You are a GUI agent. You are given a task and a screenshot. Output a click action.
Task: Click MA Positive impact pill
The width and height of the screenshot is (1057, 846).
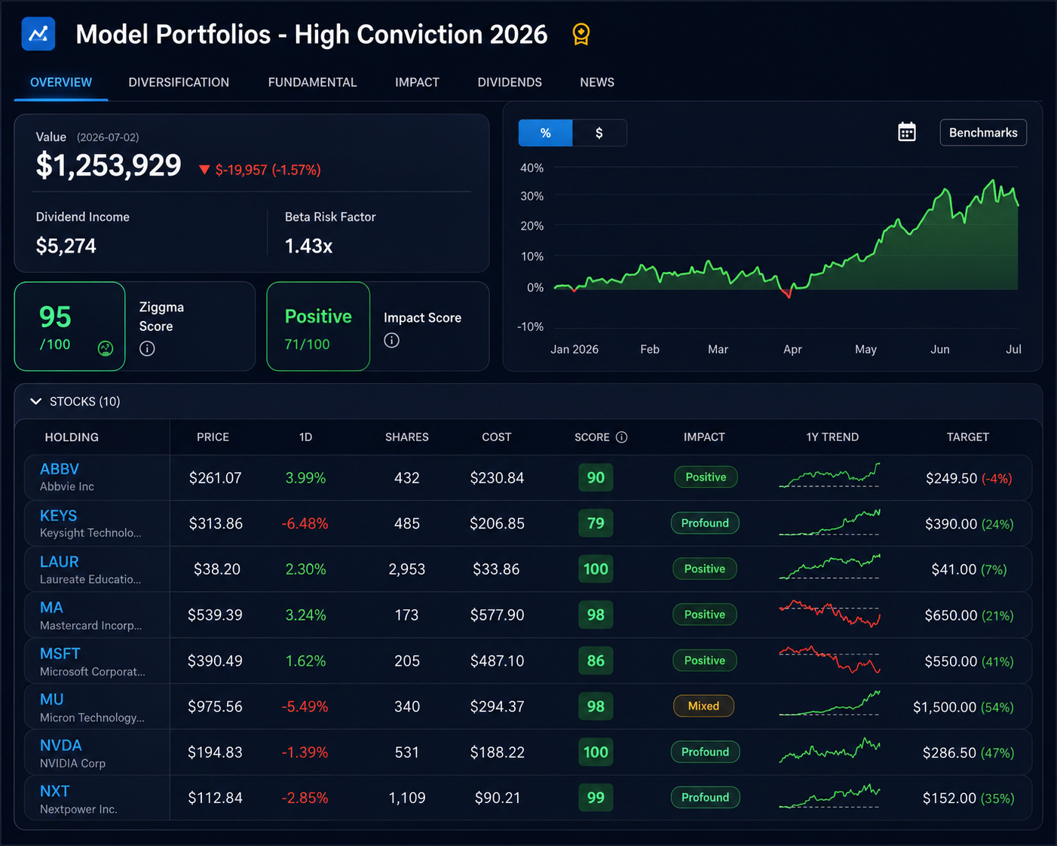(705, 615)
